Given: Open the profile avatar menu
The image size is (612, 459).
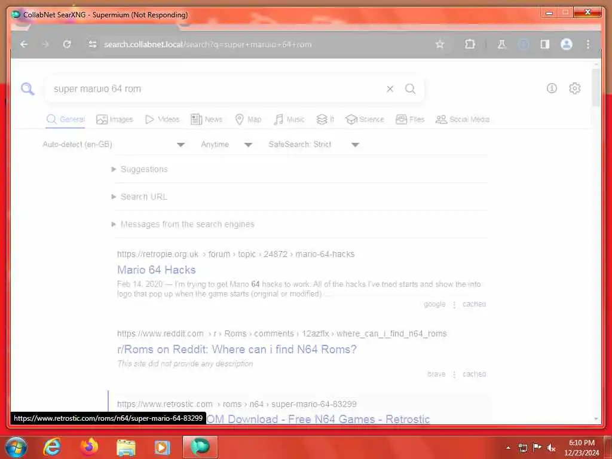Looking at the screenshot, I should pyautogui.click(x=567, y=44).
